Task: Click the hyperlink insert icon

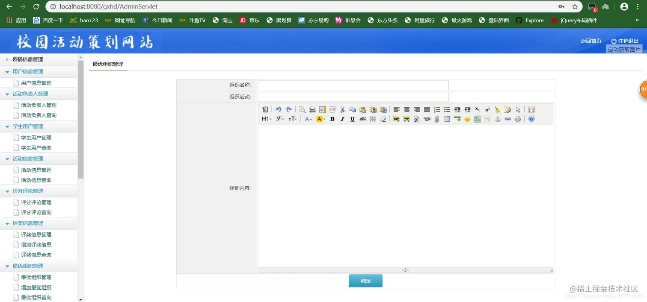Action: [x=508, y=119]
